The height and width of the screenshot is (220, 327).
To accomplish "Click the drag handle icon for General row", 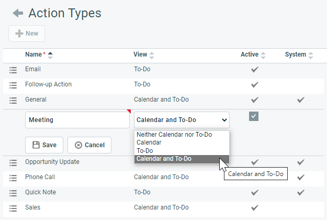I will coord(13,100).
